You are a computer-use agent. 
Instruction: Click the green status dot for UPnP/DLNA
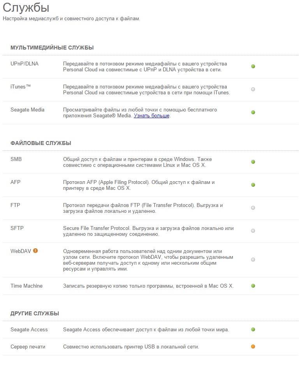[x=253, y=67]
